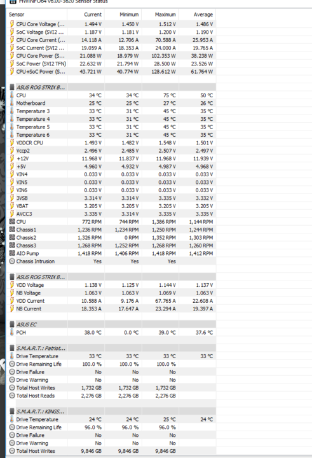Click the circle icon beside Total Host Reads
The image size is (312, 458).
click(12, 396)
